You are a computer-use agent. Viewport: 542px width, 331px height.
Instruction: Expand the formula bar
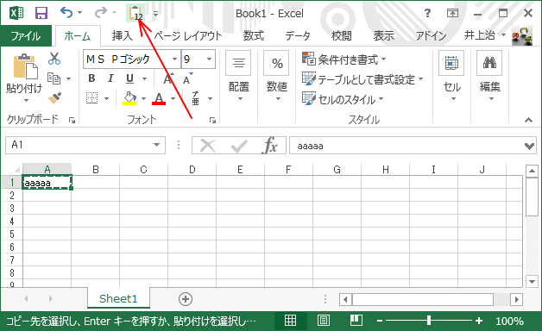point(529,146)
